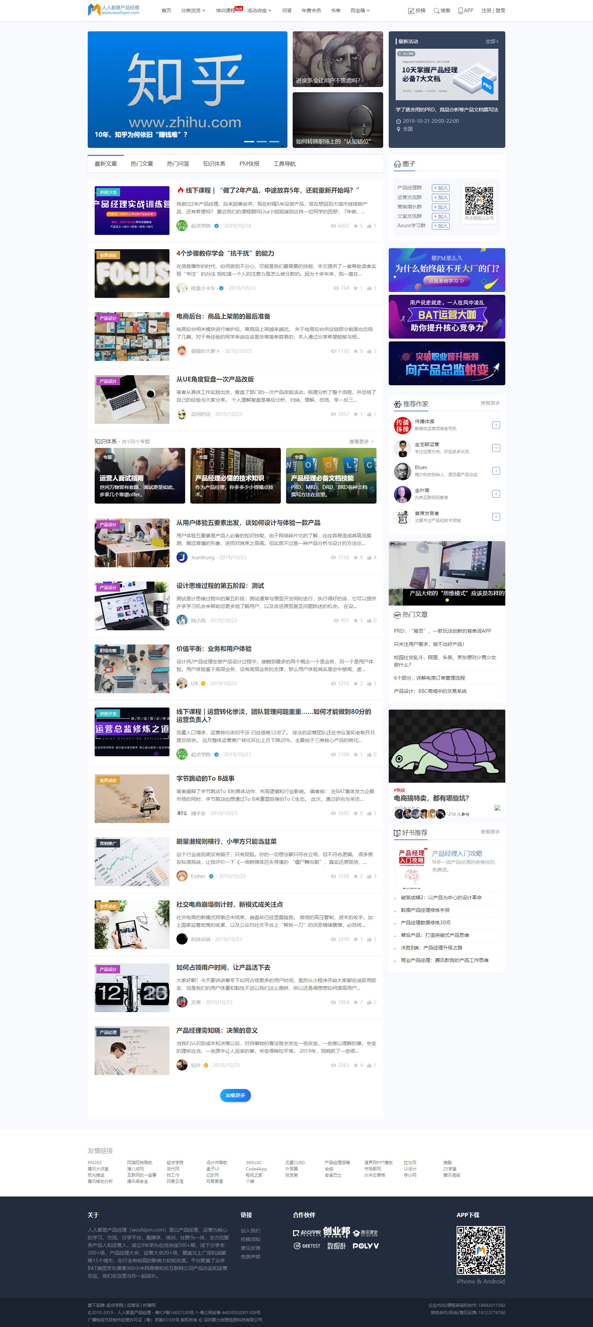Expand the 分类浏览 dropdown menu
The image size is (593, 1327).
[193, 11]
